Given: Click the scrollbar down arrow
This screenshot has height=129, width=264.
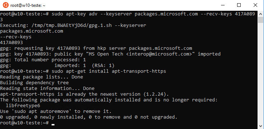Looking at the screenshot, I should point(260,126).
